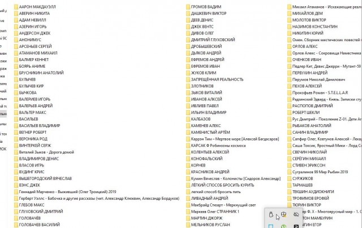The height and width of the screenshot is (228, 362).
Task: Select the ДАШКЕВИЧ ВИКТОР folder name
Action: tap(209, 14)
